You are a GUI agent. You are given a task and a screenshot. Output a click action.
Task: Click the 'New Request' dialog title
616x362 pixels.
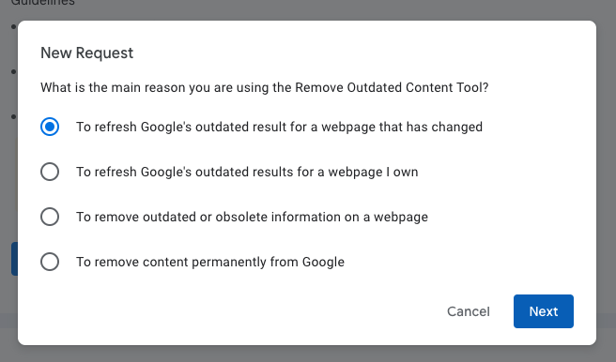pyautogui.click(x=86, y=53)
